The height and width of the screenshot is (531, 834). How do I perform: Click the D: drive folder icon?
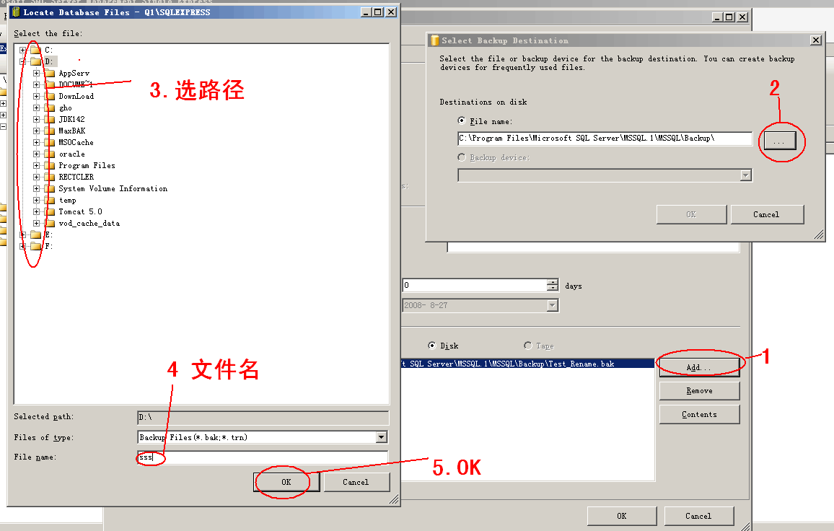pos(35,62)
